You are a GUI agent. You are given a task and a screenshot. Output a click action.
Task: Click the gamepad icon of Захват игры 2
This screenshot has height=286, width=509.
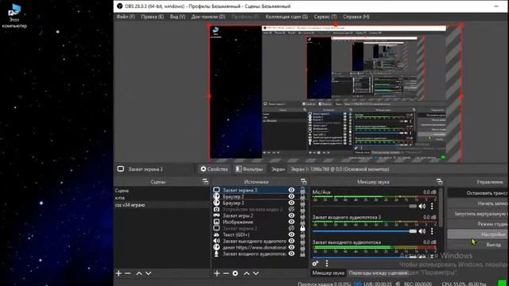point(216,215)
